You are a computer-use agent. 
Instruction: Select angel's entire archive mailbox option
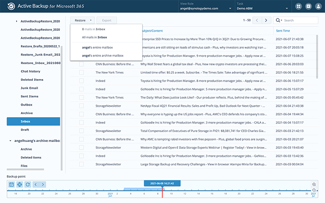point(103,55)
